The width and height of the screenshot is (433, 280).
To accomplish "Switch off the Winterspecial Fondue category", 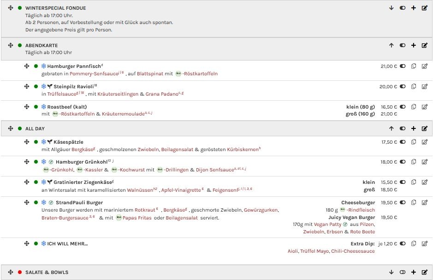I will pos(403,8).
